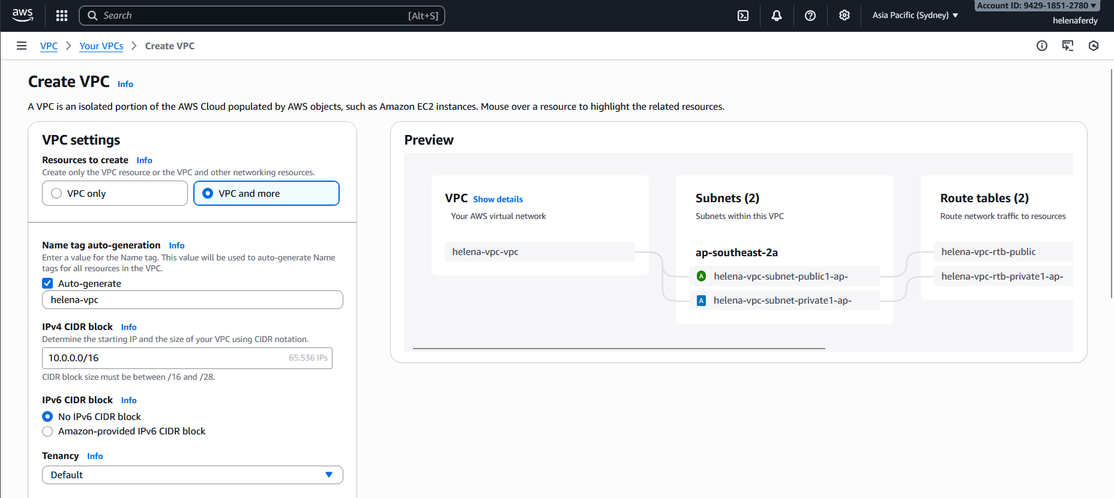Screen dimensions: 1114x498
Task: Launch CloudShell from the top bar
Action: pos(743,16)
